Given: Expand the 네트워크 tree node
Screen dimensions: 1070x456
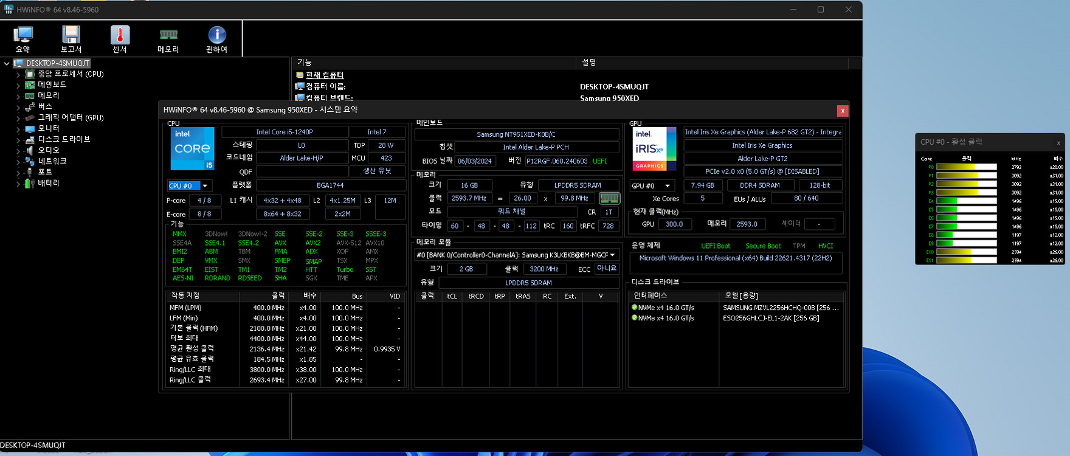Looking at the screenshot, I should [x=18, y=162].
